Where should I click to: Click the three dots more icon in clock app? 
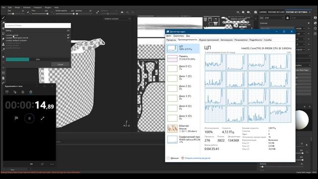coord(52,164)
